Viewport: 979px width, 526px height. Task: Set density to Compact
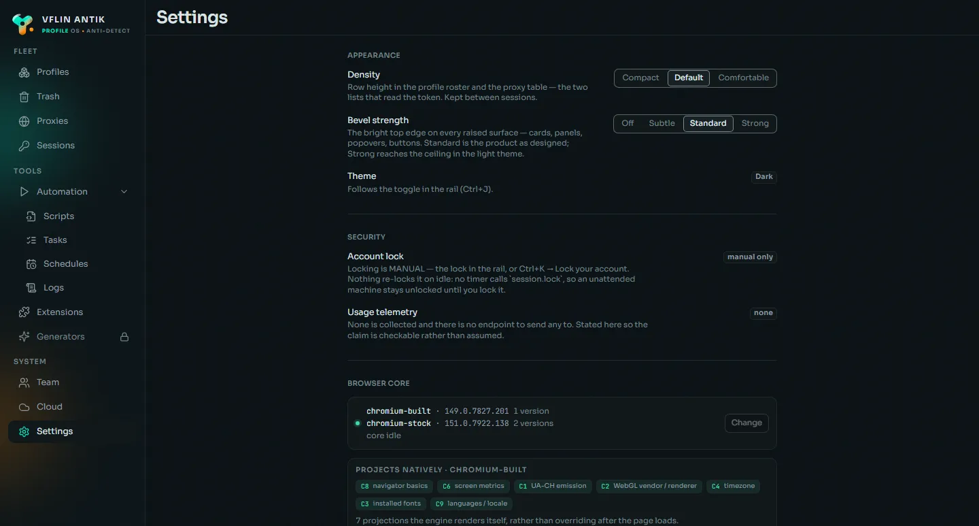[x=640, y=78]
